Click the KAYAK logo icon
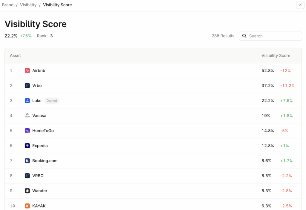 pos(27,206)
